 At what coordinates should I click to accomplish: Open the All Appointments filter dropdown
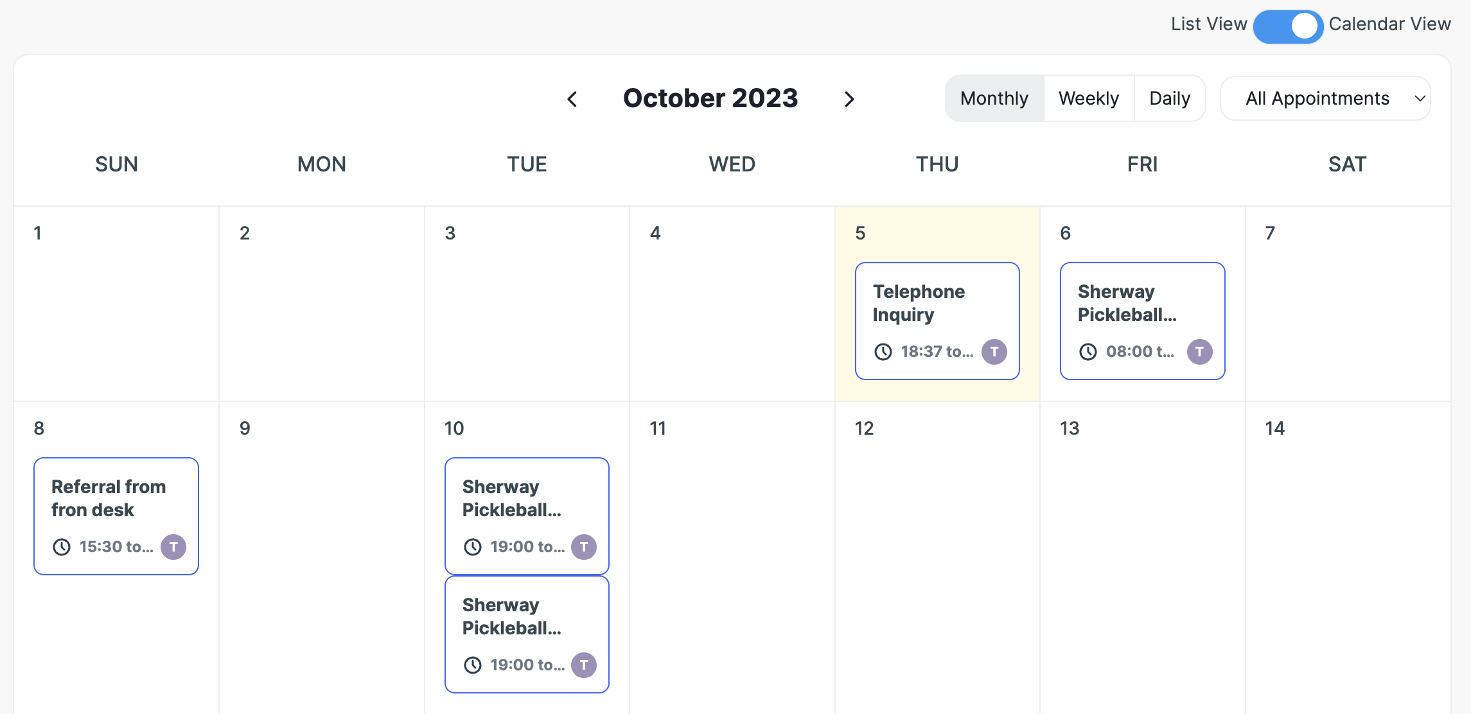click(x=1325, y=98)
